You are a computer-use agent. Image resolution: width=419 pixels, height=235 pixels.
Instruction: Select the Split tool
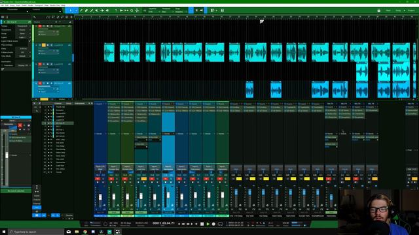click(x=81, y=10)
